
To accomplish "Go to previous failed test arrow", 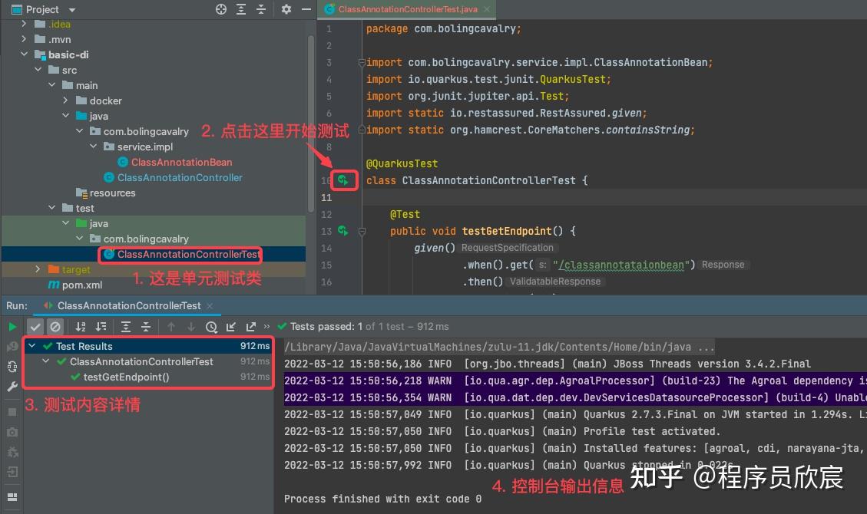I will pyautogui.click(x=170, y=327).
